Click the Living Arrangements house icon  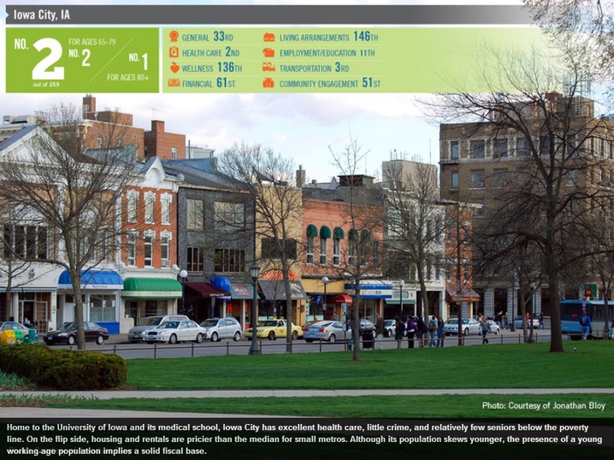269,37
